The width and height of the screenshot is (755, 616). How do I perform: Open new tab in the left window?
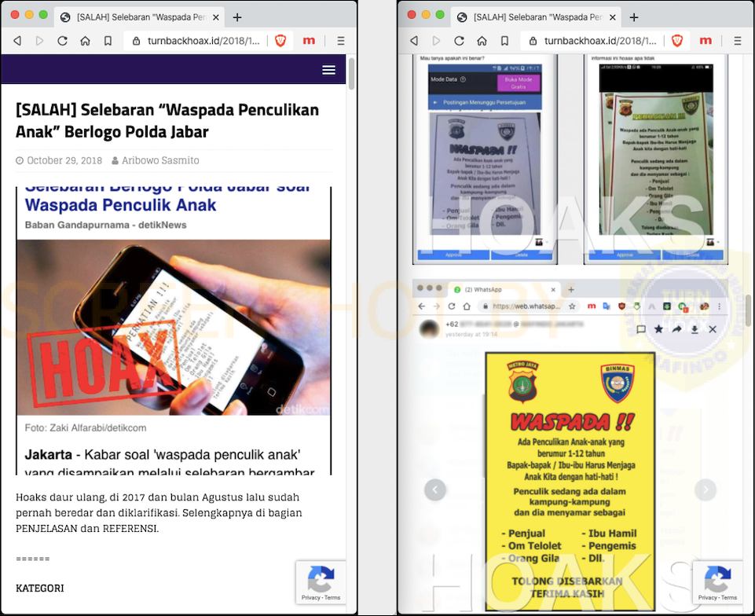click(x=237, y=17)
